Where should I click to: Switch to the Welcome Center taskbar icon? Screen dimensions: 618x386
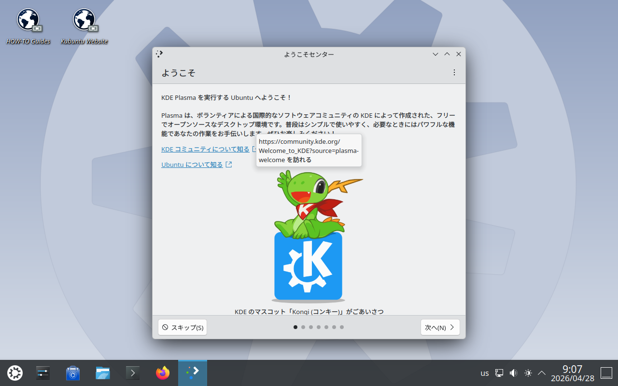pos(193,373)
